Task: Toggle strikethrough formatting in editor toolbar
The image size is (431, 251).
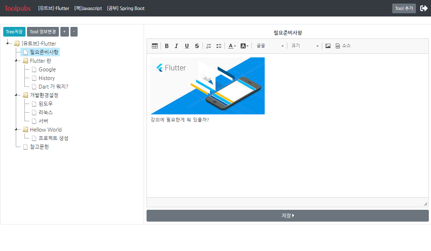Action: pyautogui.click(x=197, y=46)
